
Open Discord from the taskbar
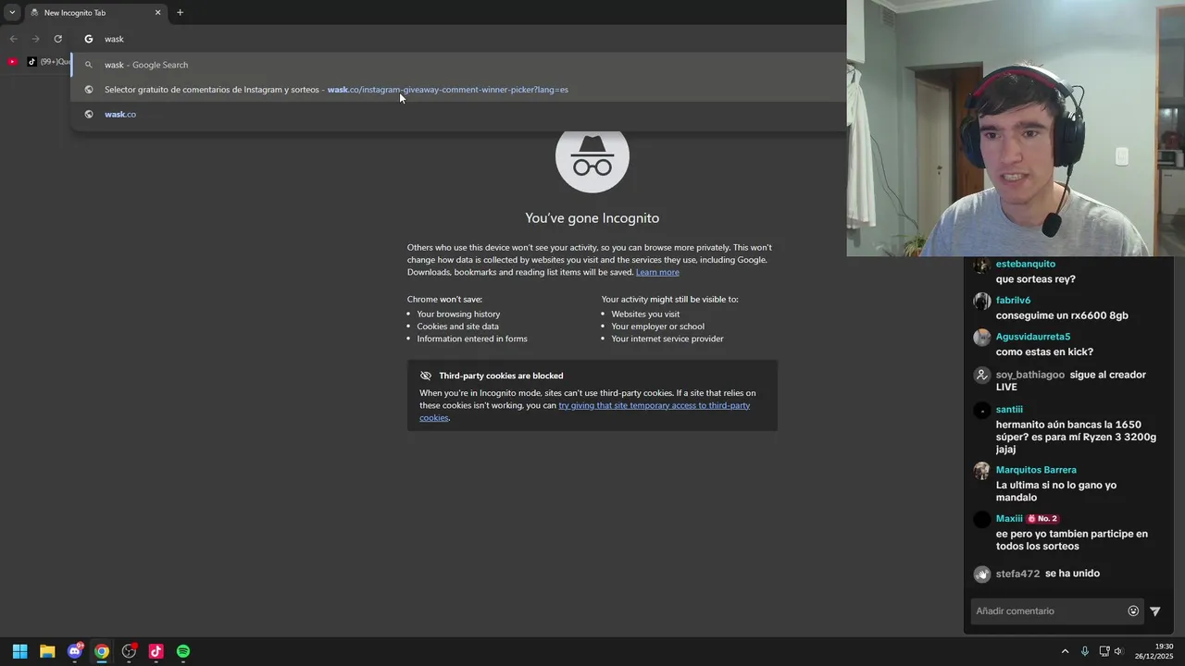click(75, 651)
